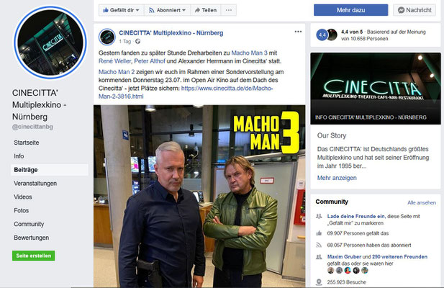Click the globe privacy icon under post title
The width and height of the screenshot is (444, 288).
coord(137,41)
